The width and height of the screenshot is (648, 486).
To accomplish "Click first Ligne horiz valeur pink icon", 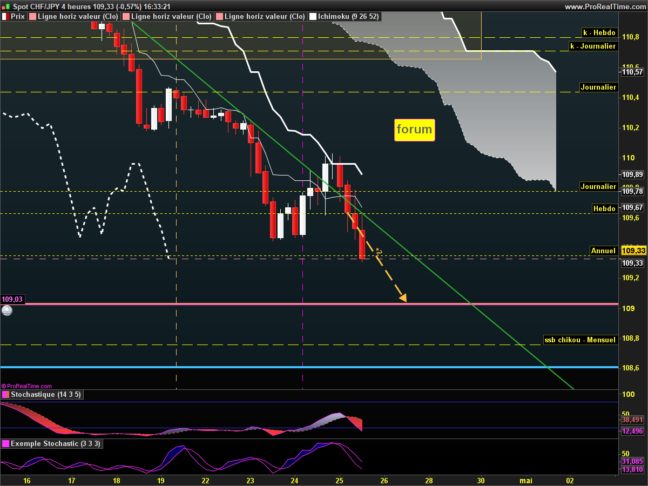I will click(32, 17).
